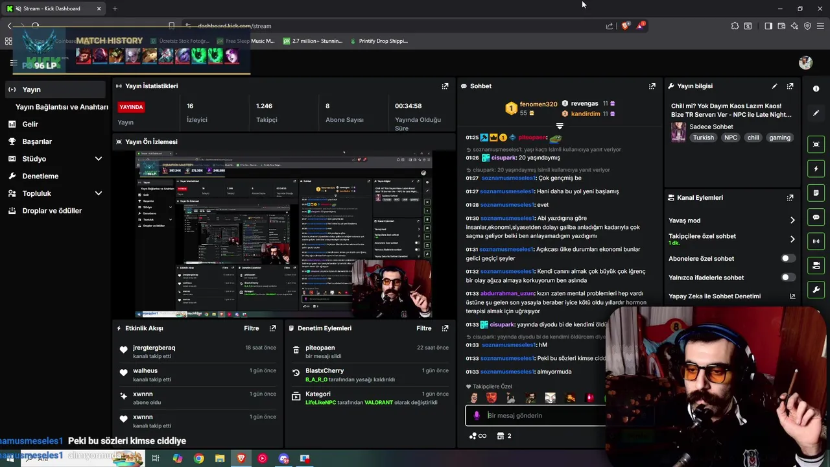Open 2.7 million+ Stunnin... bookmark
Screen dimensions: 830x467
(313, 41)
